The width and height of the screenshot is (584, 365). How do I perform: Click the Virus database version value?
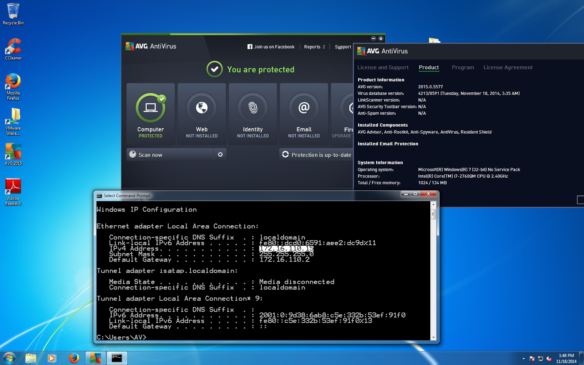(469, 93)
